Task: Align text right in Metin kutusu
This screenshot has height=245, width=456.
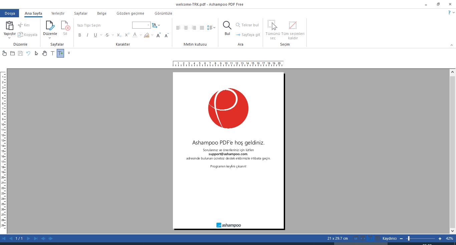Action: (x=194, y=28)
